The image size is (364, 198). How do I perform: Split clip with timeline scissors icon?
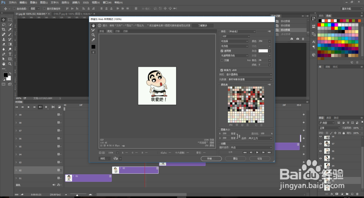pyautogui.click(x=53, y=107)
